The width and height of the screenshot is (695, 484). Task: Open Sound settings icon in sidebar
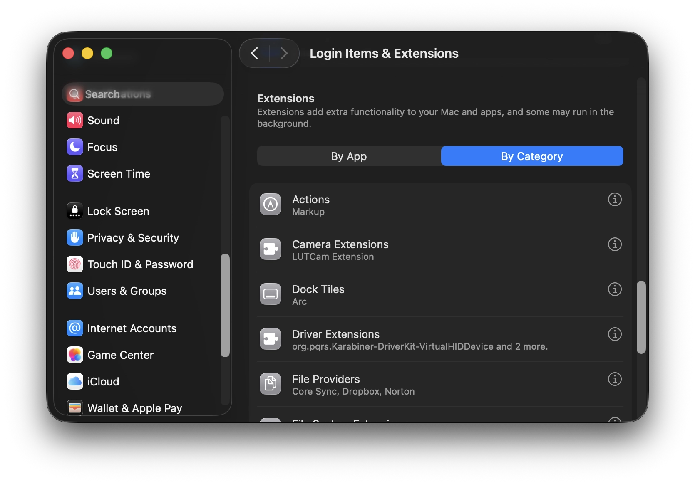pos(75,121)
